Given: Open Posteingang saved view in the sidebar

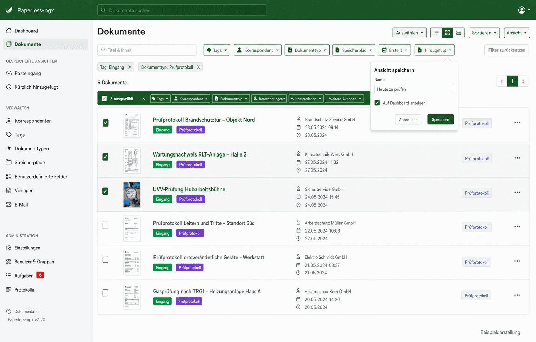Looking at the screenshot, I should point(28,73).
